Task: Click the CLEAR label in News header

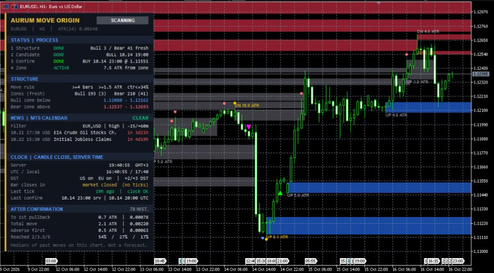Action: pos(140,118)
